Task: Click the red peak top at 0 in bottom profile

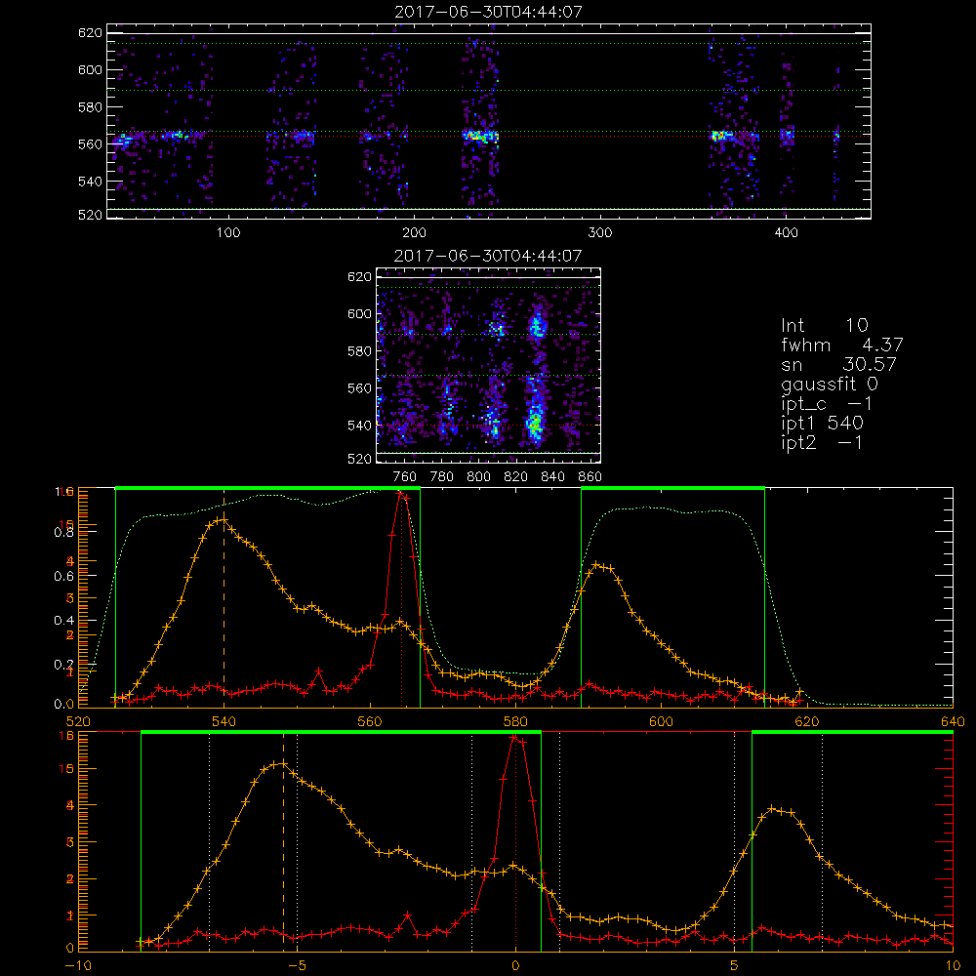Action: pos(514,738)
